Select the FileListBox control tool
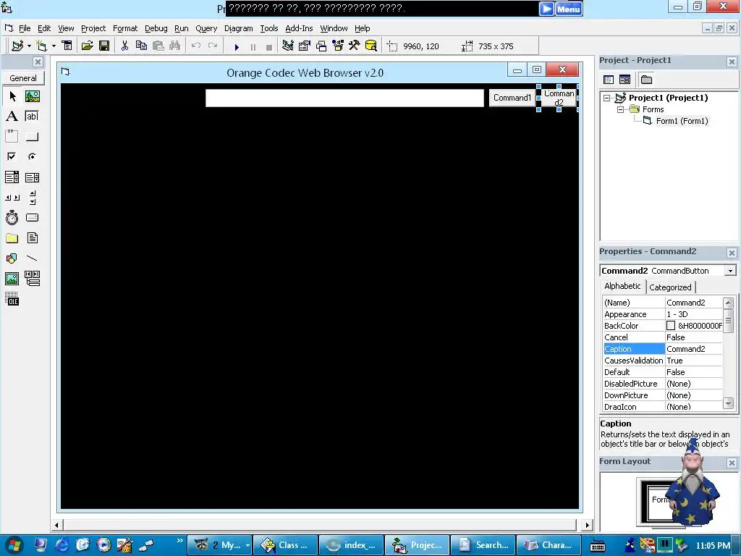 click(32, 237)
